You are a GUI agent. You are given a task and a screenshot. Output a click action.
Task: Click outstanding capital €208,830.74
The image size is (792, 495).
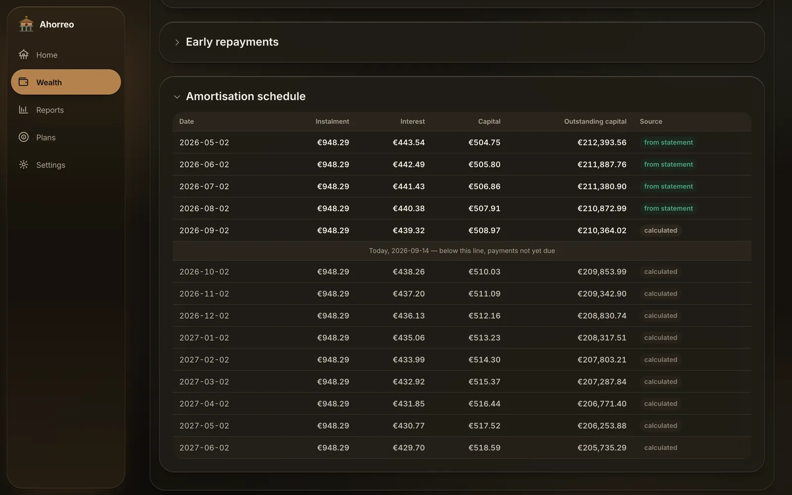[x=601, y=316]
